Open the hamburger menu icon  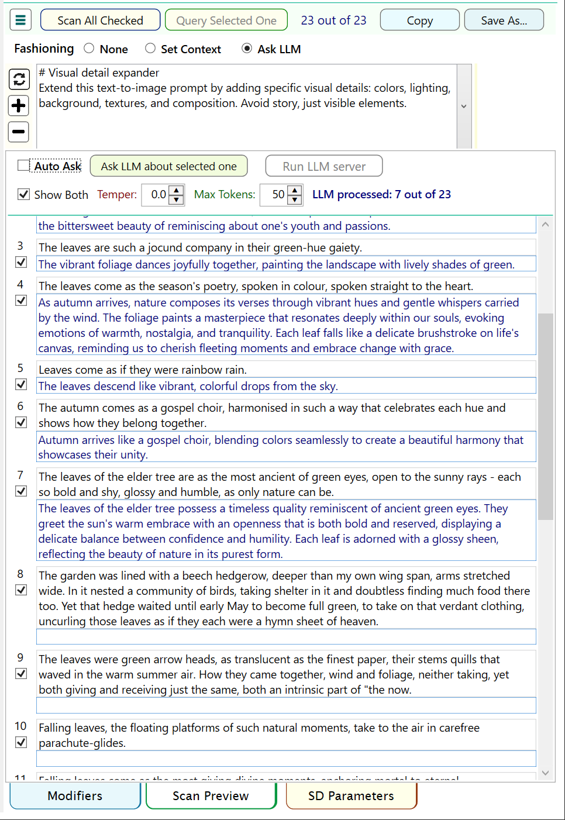[x=20, y=20]
